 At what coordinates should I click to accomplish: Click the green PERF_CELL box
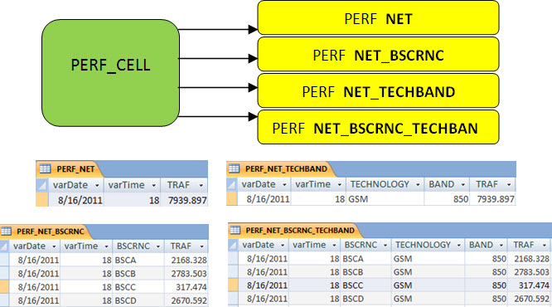click(110, 73)
